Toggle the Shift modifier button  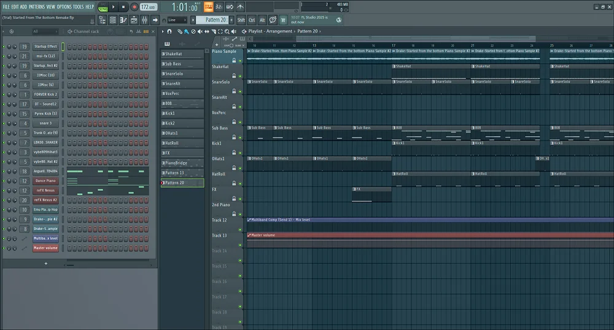point(241,20)
